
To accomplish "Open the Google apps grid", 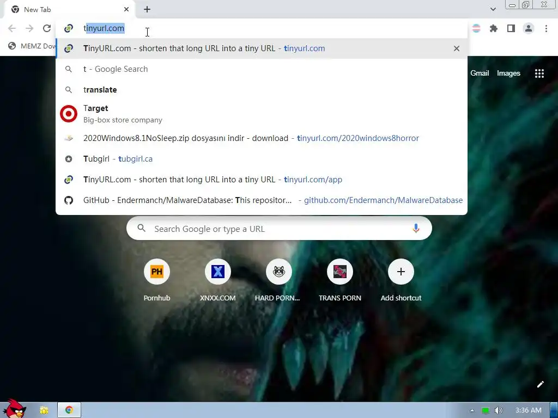I will click(x=539, y=73).
